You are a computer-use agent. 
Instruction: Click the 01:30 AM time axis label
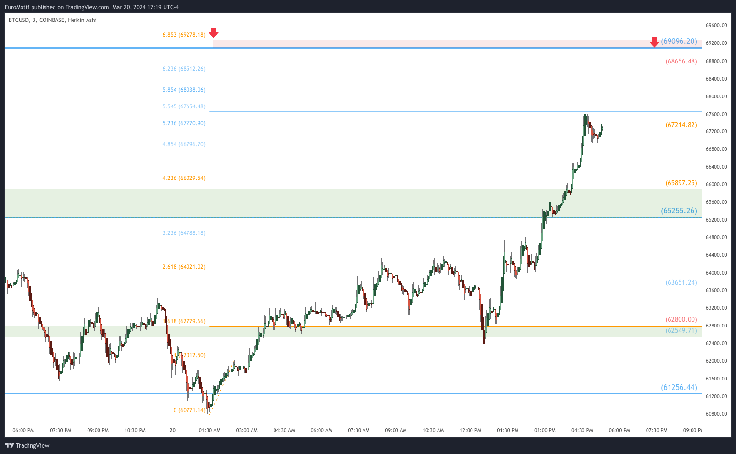point(209,430)
